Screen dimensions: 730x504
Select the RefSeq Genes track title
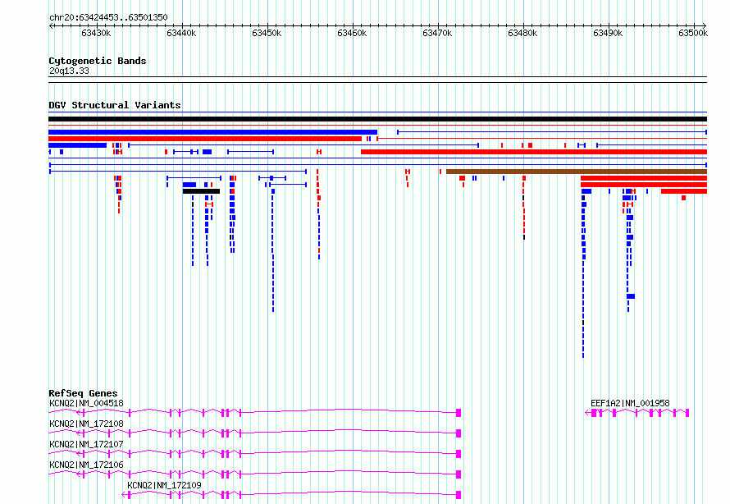83,393
